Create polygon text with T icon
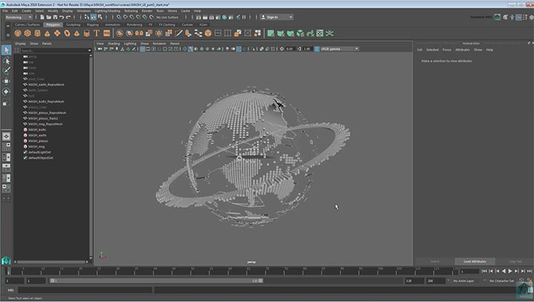 tap(96, 33)
